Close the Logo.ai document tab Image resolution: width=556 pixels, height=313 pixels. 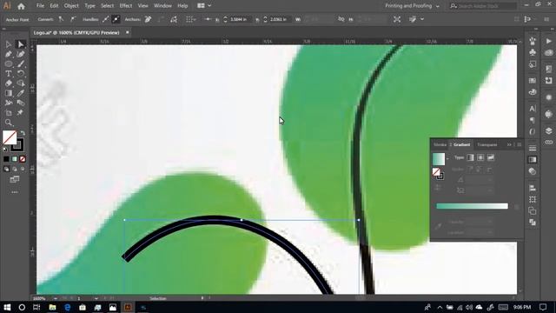click(128, 33)
